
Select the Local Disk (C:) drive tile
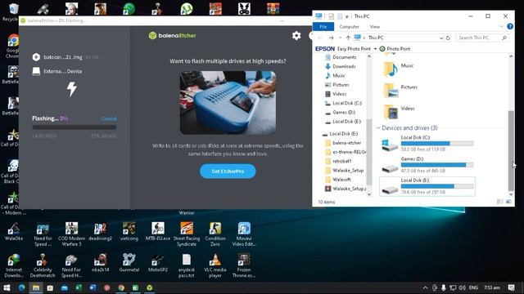pyautogui.click(x=427, y=144)
